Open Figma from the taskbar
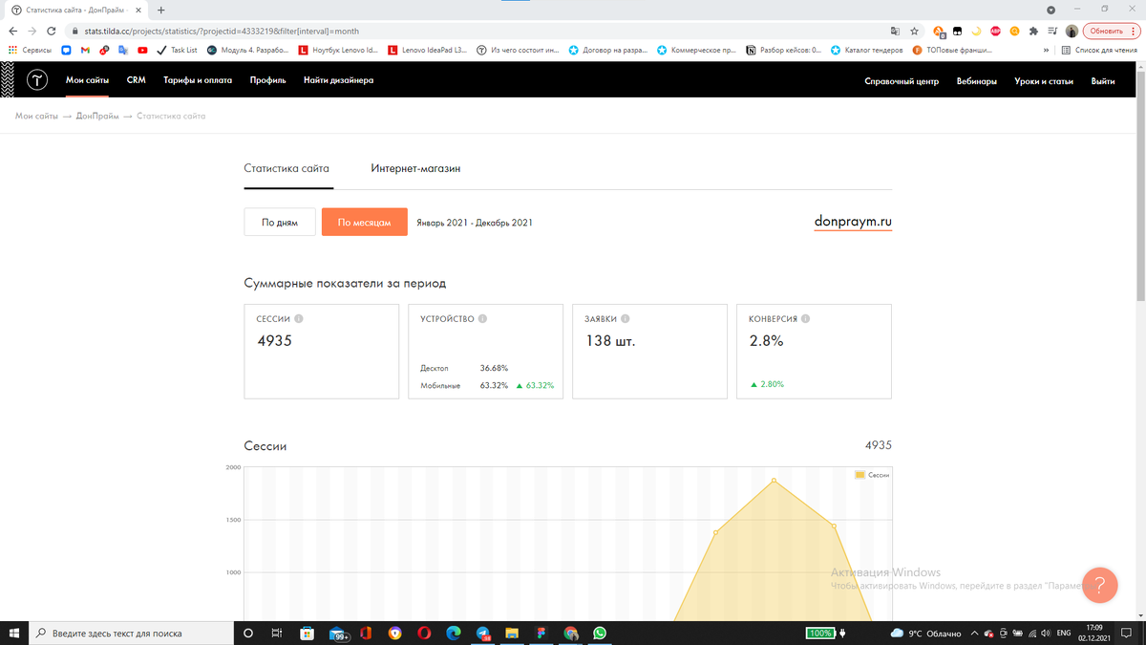The image size is (1146, 645). click(x=541, y=633)
